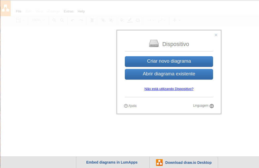259x168 pixels.
Task: Open the File menu
Action: (x=18, y=11)
